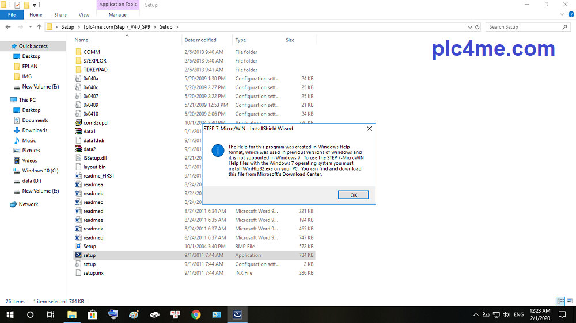Screen dimensions: 576x323
Task: Open the address bar history dropdown
Action: 469,27
